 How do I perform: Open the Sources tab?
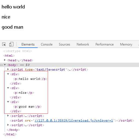pyautogui.click(x=64, y=44)
